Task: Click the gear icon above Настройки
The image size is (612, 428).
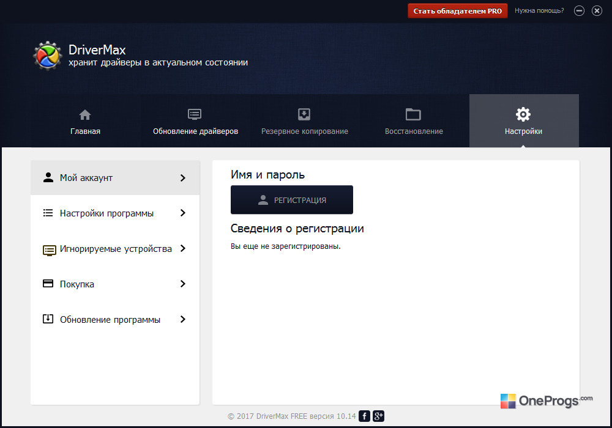Action: click(523, 114)
